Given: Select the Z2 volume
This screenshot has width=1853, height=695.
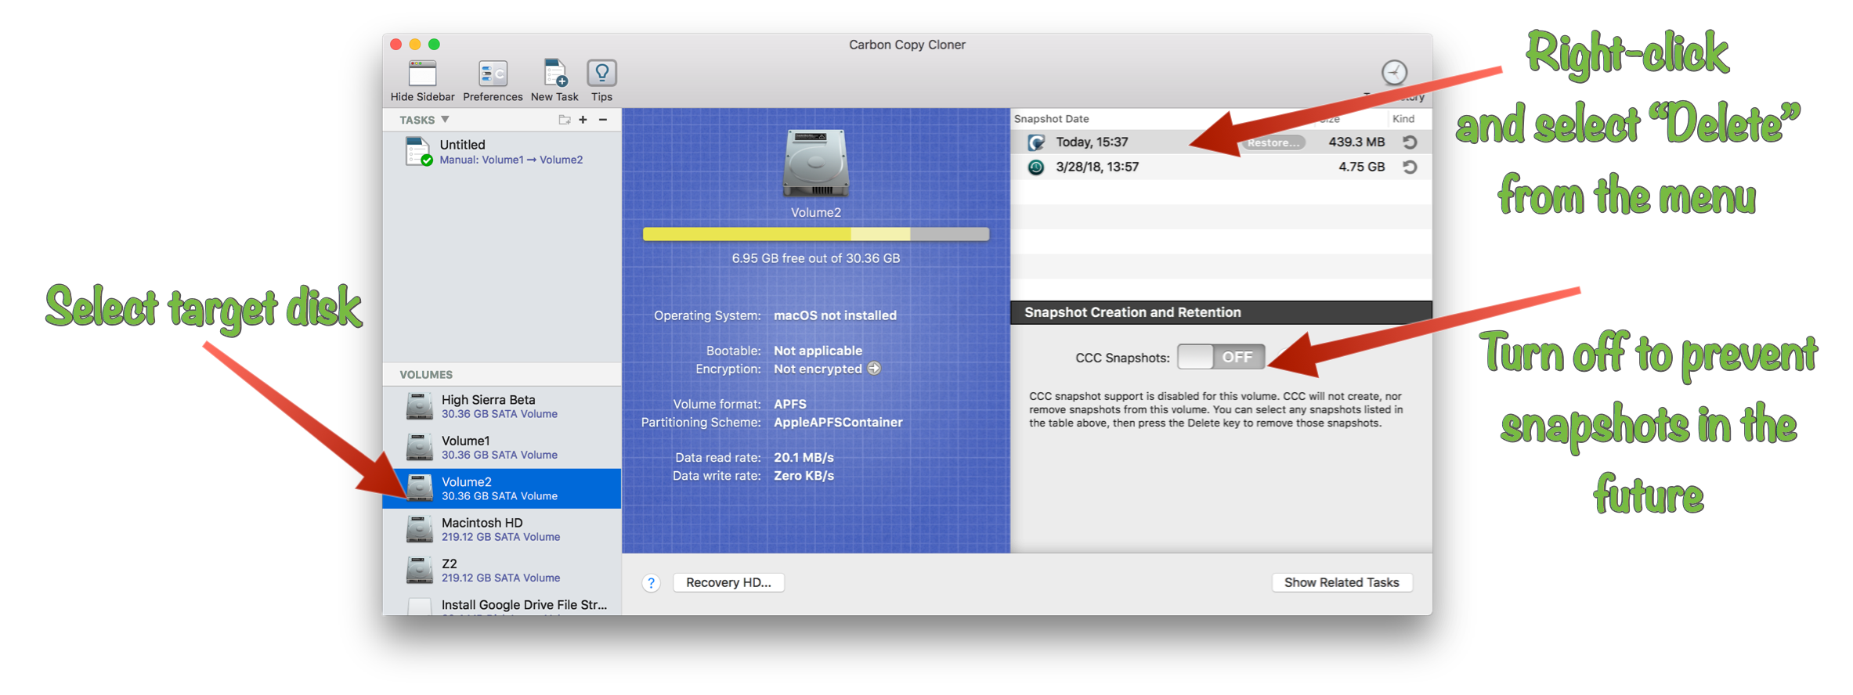Looking at the screenshot, I should [x=502, y=570].
